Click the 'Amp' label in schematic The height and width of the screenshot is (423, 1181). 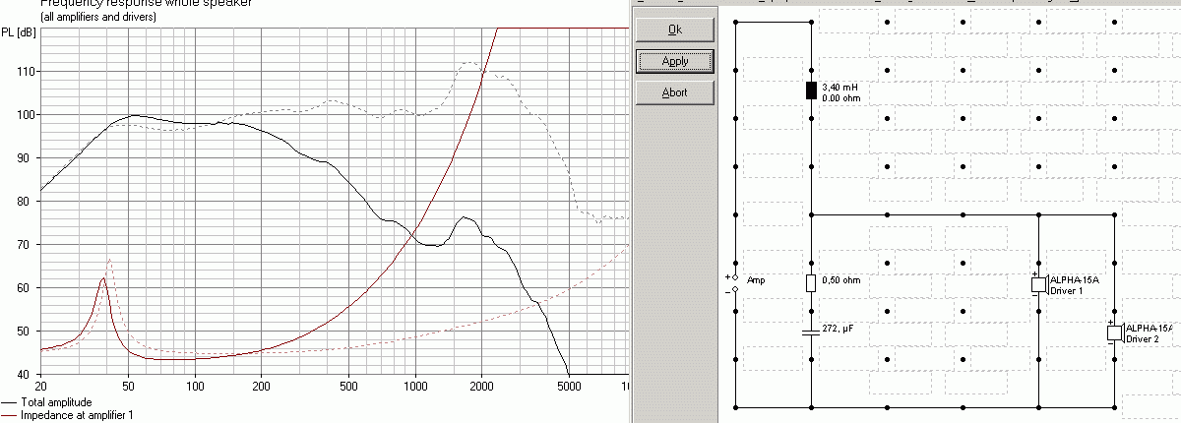click(756, 280)
